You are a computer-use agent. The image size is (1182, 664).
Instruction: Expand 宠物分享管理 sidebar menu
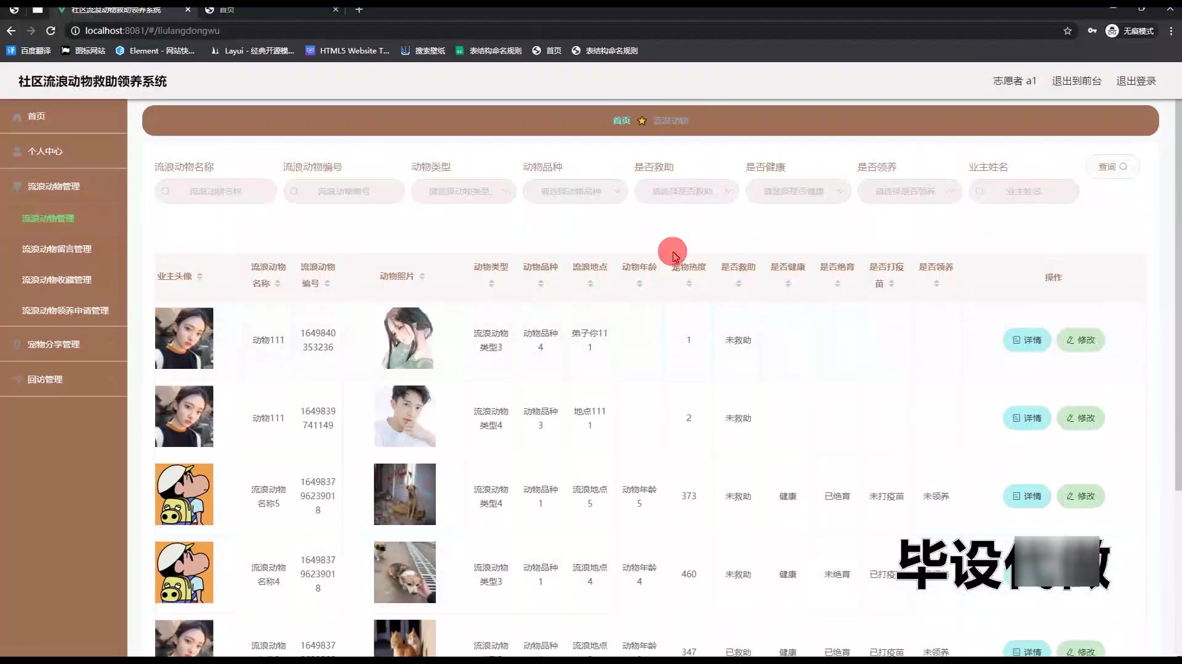click(54, 344)
